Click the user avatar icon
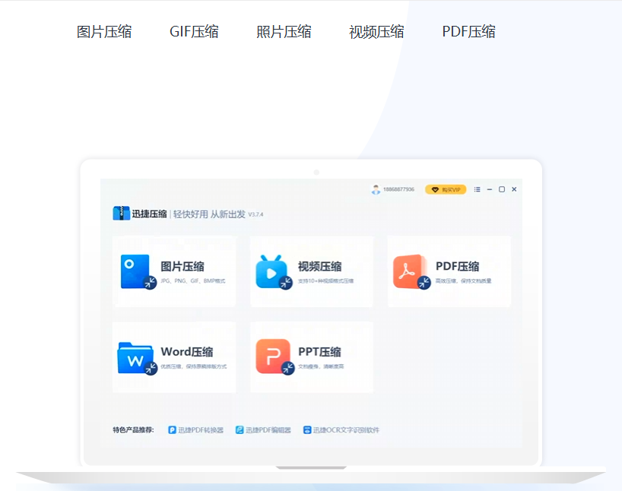 tap(376, 189)
